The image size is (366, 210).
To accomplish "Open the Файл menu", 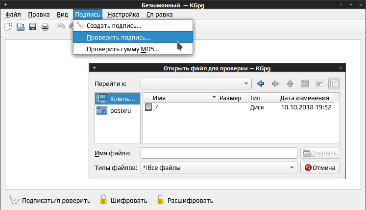I will 13,15.
